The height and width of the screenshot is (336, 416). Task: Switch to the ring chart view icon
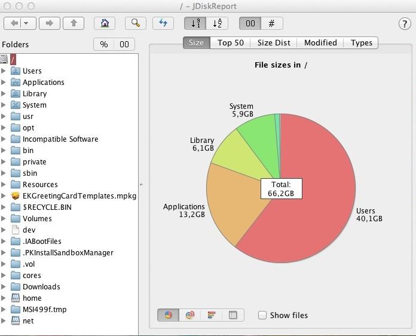[190, 315]
